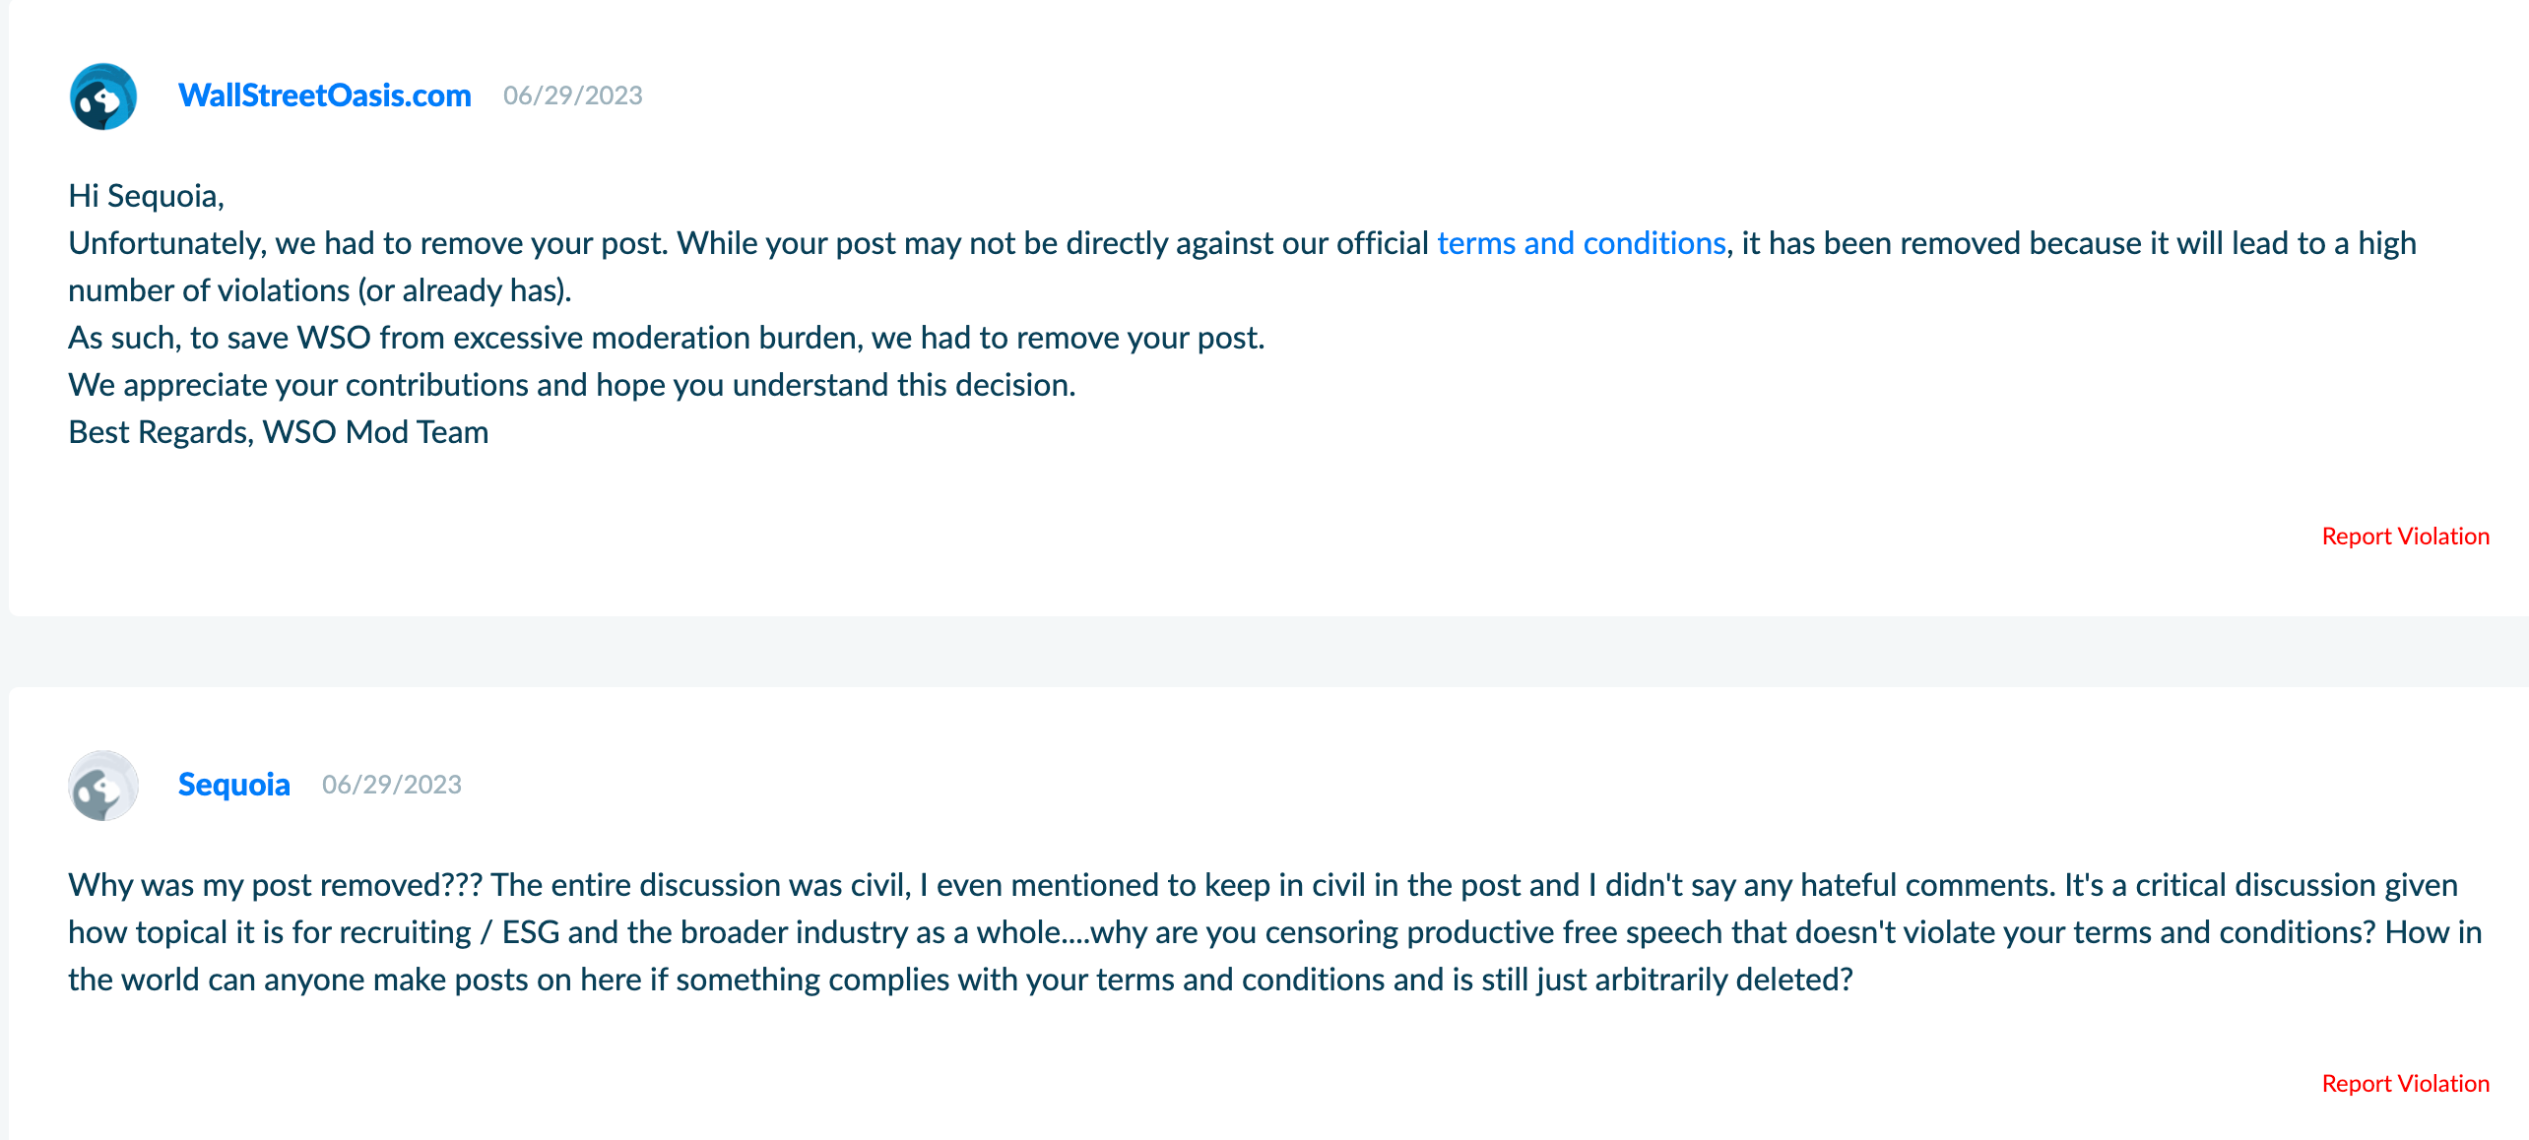
Task: Report Violation on Sequoia's reply
Action: (2405, 1084)
